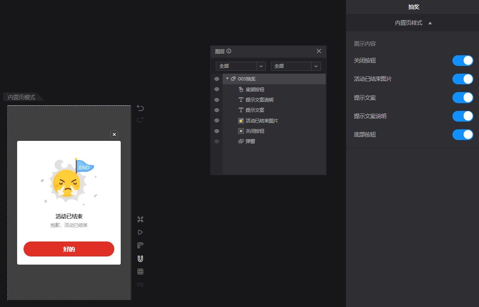This screenshot has height=307, width=479.
Task: Click the hand icon of 底部按钮 layer
Action: coord(241,89)
